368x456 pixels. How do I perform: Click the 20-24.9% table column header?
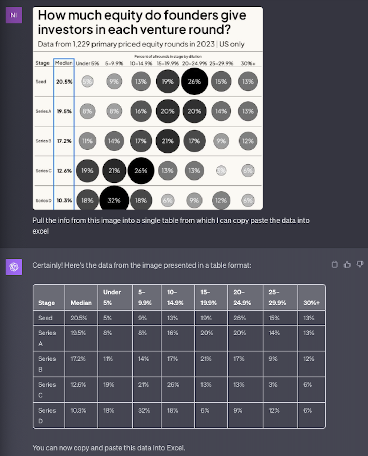(242, 297)
